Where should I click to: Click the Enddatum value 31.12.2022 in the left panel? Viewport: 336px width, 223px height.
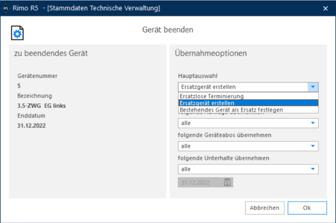31,126
